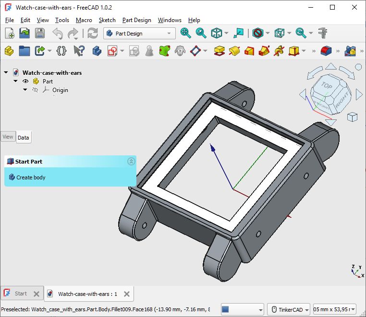This screenshot has width=366, height=317.
Task: Show the hidden Origin item
Action: (35, 90)
